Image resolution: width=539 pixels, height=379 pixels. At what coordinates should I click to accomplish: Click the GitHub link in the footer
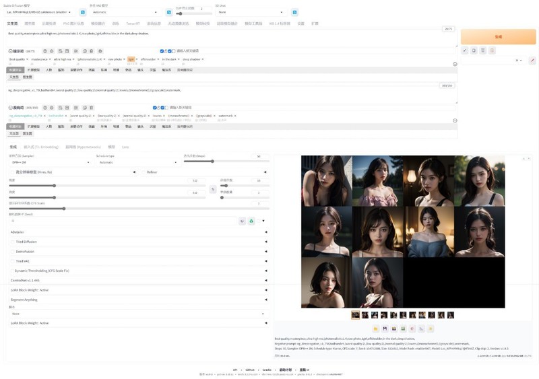(249, 370)
